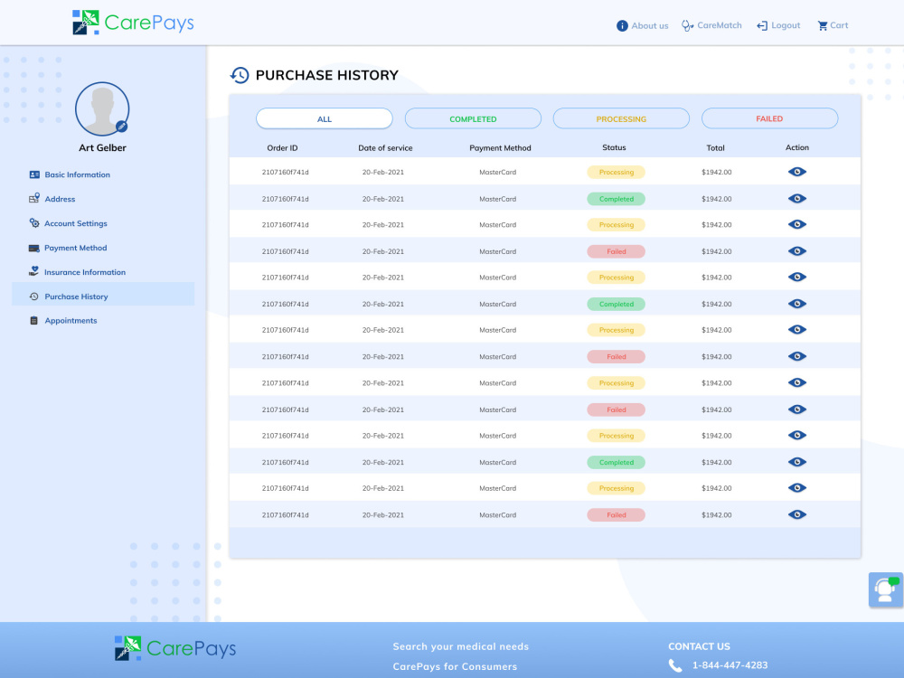
Task: Click the Insurance Information shield icon
Action: point(33,272)
